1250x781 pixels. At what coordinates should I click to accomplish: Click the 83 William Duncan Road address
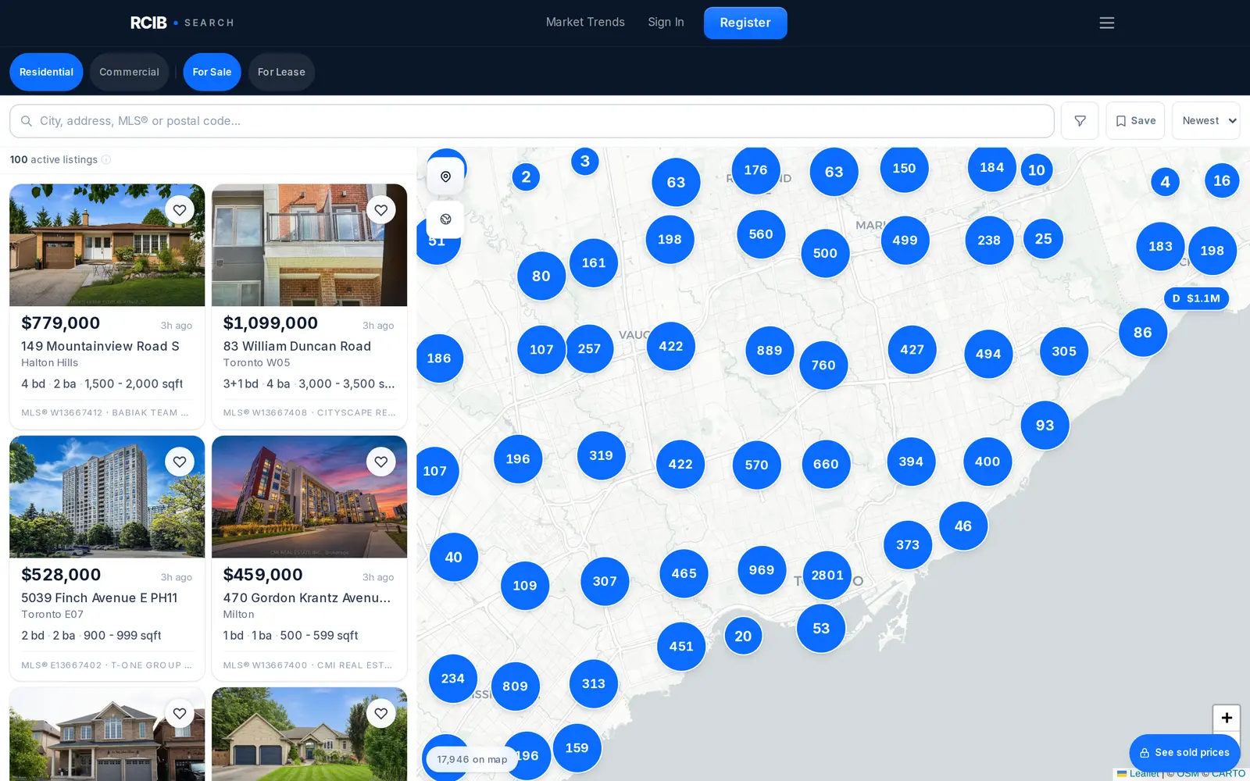(297, 346)
